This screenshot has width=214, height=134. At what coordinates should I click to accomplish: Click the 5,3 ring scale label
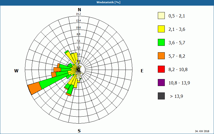pos(78,48)
